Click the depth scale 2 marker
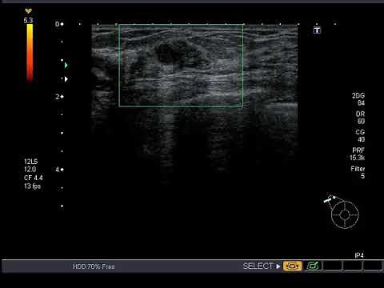 (59, 97)
